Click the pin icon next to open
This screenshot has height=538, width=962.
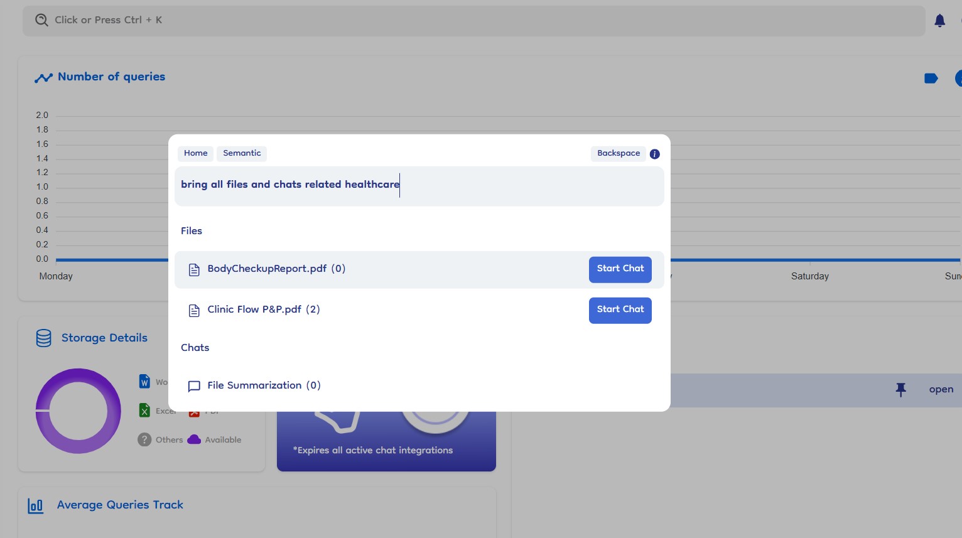[900, 390]
